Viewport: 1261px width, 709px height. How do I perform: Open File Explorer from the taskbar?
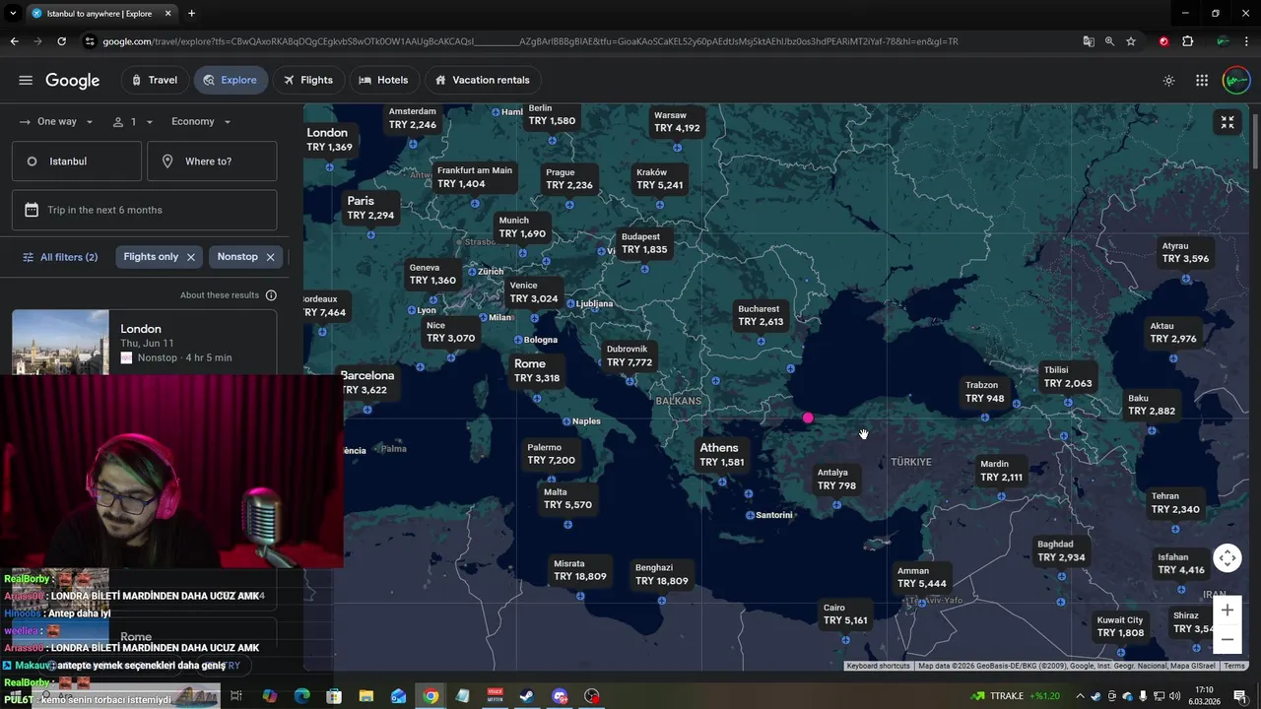365,696
